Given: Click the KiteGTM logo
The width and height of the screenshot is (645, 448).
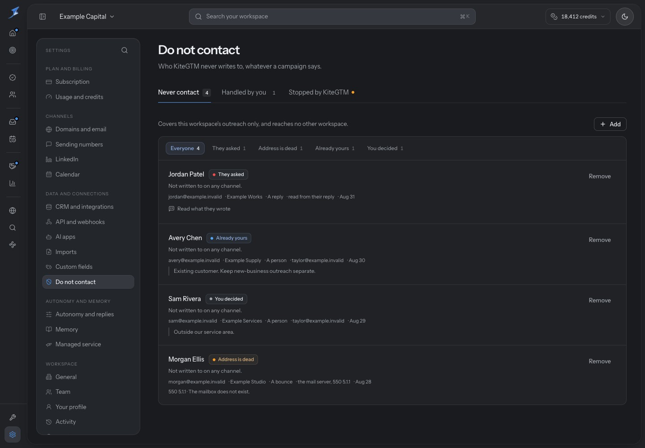Looking at the screenshot, I should 14,13.
